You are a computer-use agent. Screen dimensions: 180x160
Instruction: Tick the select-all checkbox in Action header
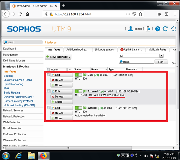point(48,69)
